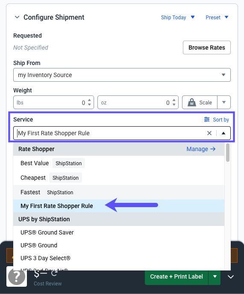244x294 pixels.
Task: Select the Fastest rate shopper option
Action: (x=119, y=192)
